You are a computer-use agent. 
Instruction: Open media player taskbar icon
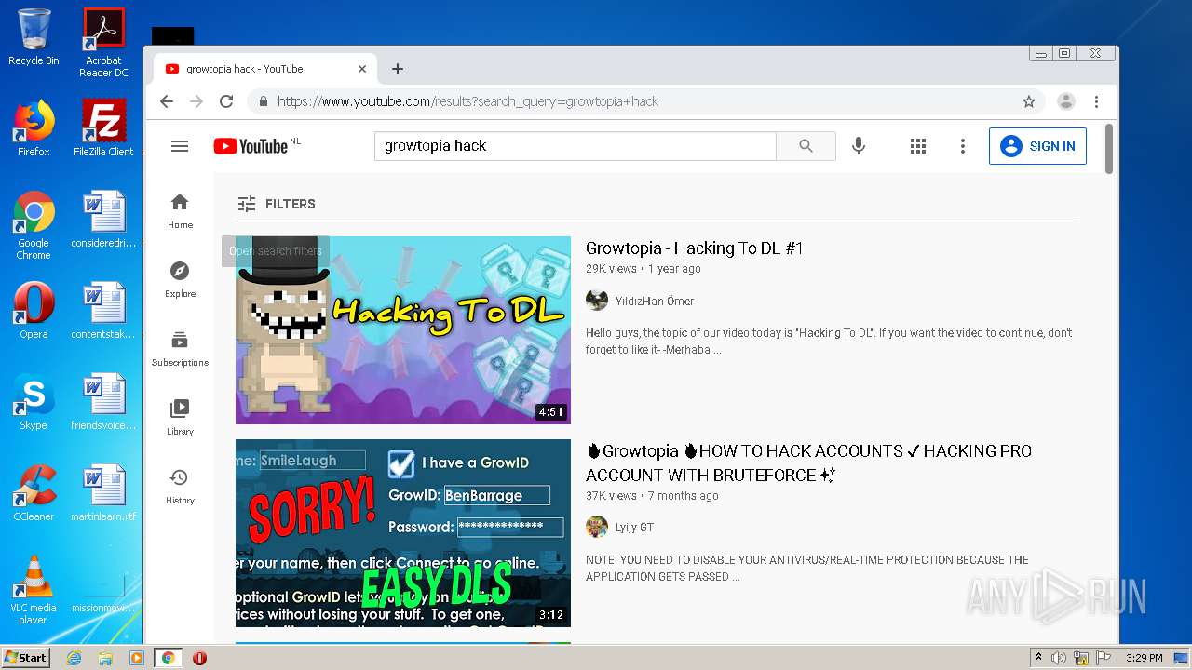[137, 658]
